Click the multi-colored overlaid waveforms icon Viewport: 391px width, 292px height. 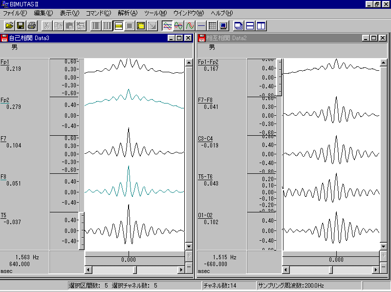(x=167, y=25)
